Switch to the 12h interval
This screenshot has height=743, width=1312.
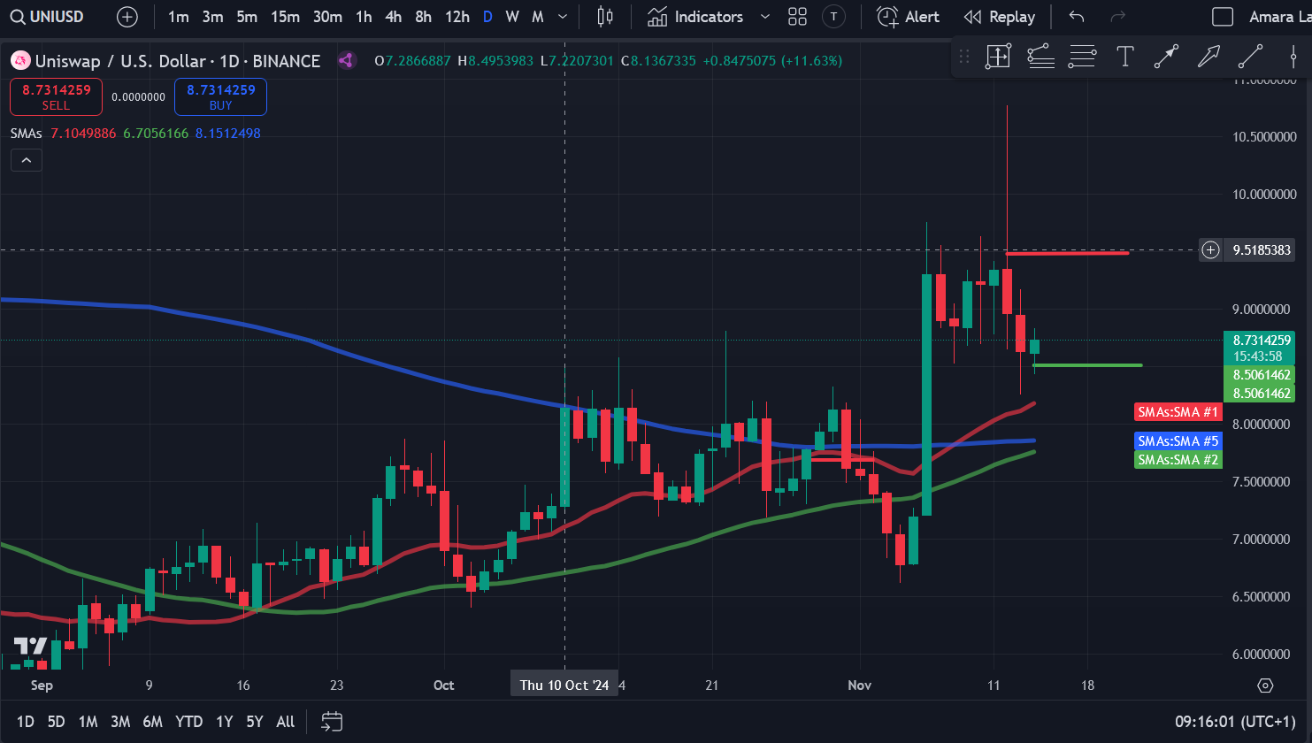click(x=457, y=17)
